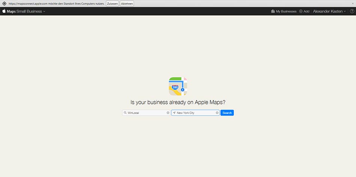The image size is (356, 177).
Task: Click the location target icon in notification bar
Action: [4, 4]
